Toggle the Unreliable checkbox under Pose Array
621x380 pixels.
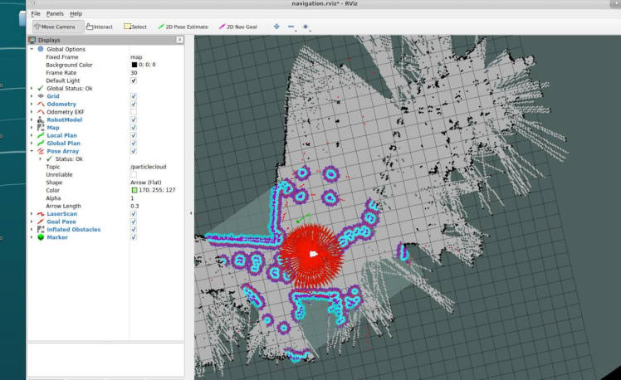pos(134,175)
